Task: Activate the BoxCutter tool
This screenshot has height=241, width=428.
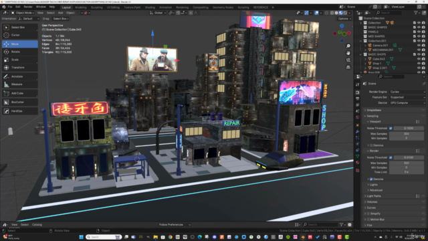Action: click(19, 102)
